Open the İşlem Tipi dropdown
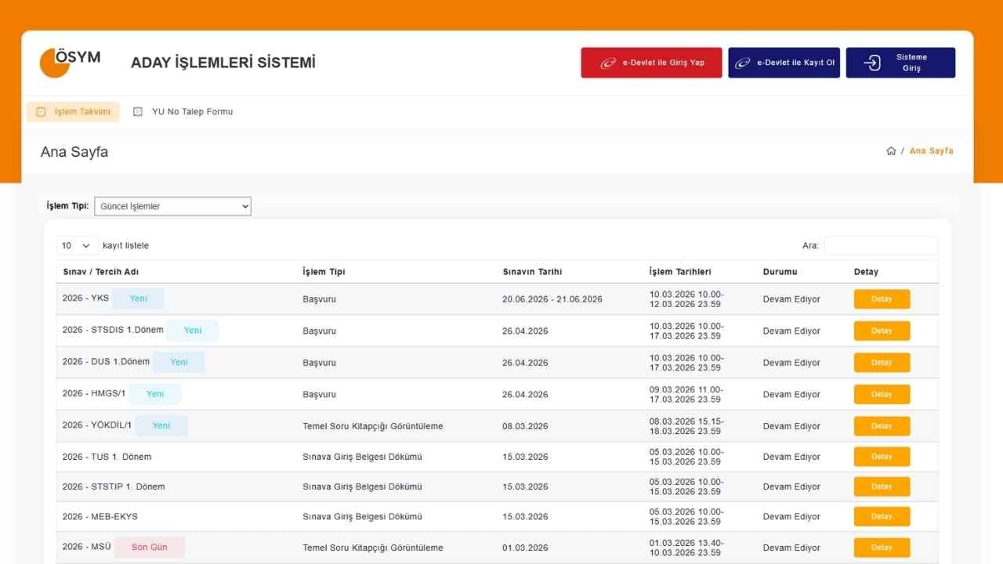 coord(172,206)
